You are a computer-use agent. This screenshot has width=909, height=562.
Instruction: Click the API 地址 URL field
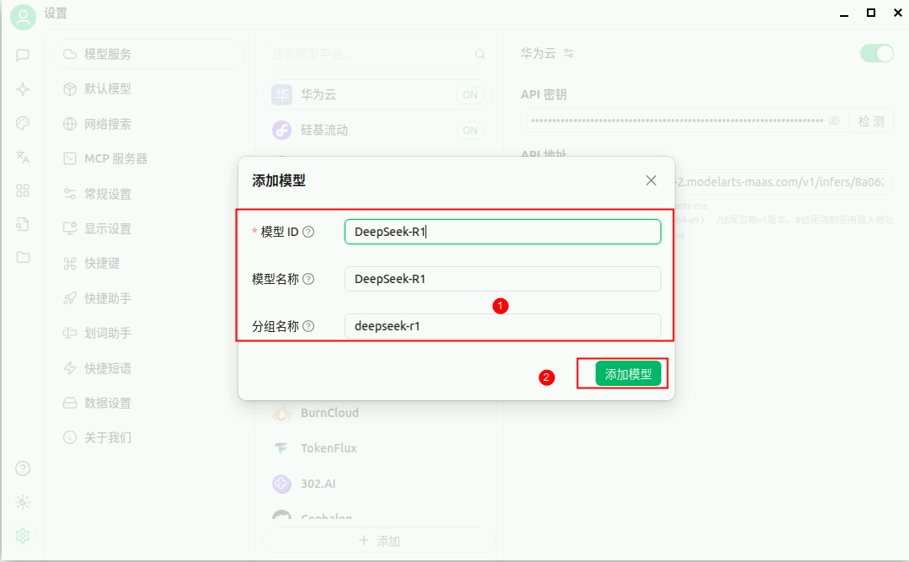click(x=783, y=182)
